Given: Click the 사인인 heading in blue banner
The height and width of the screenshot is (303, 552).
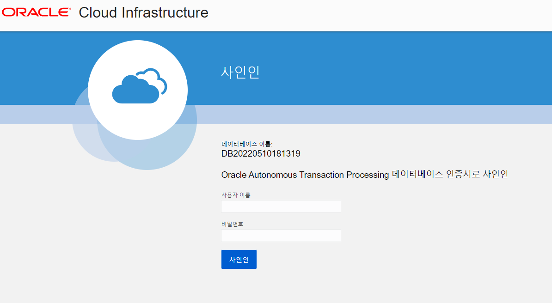Looking at the screenshot, I should pos(240,72).
